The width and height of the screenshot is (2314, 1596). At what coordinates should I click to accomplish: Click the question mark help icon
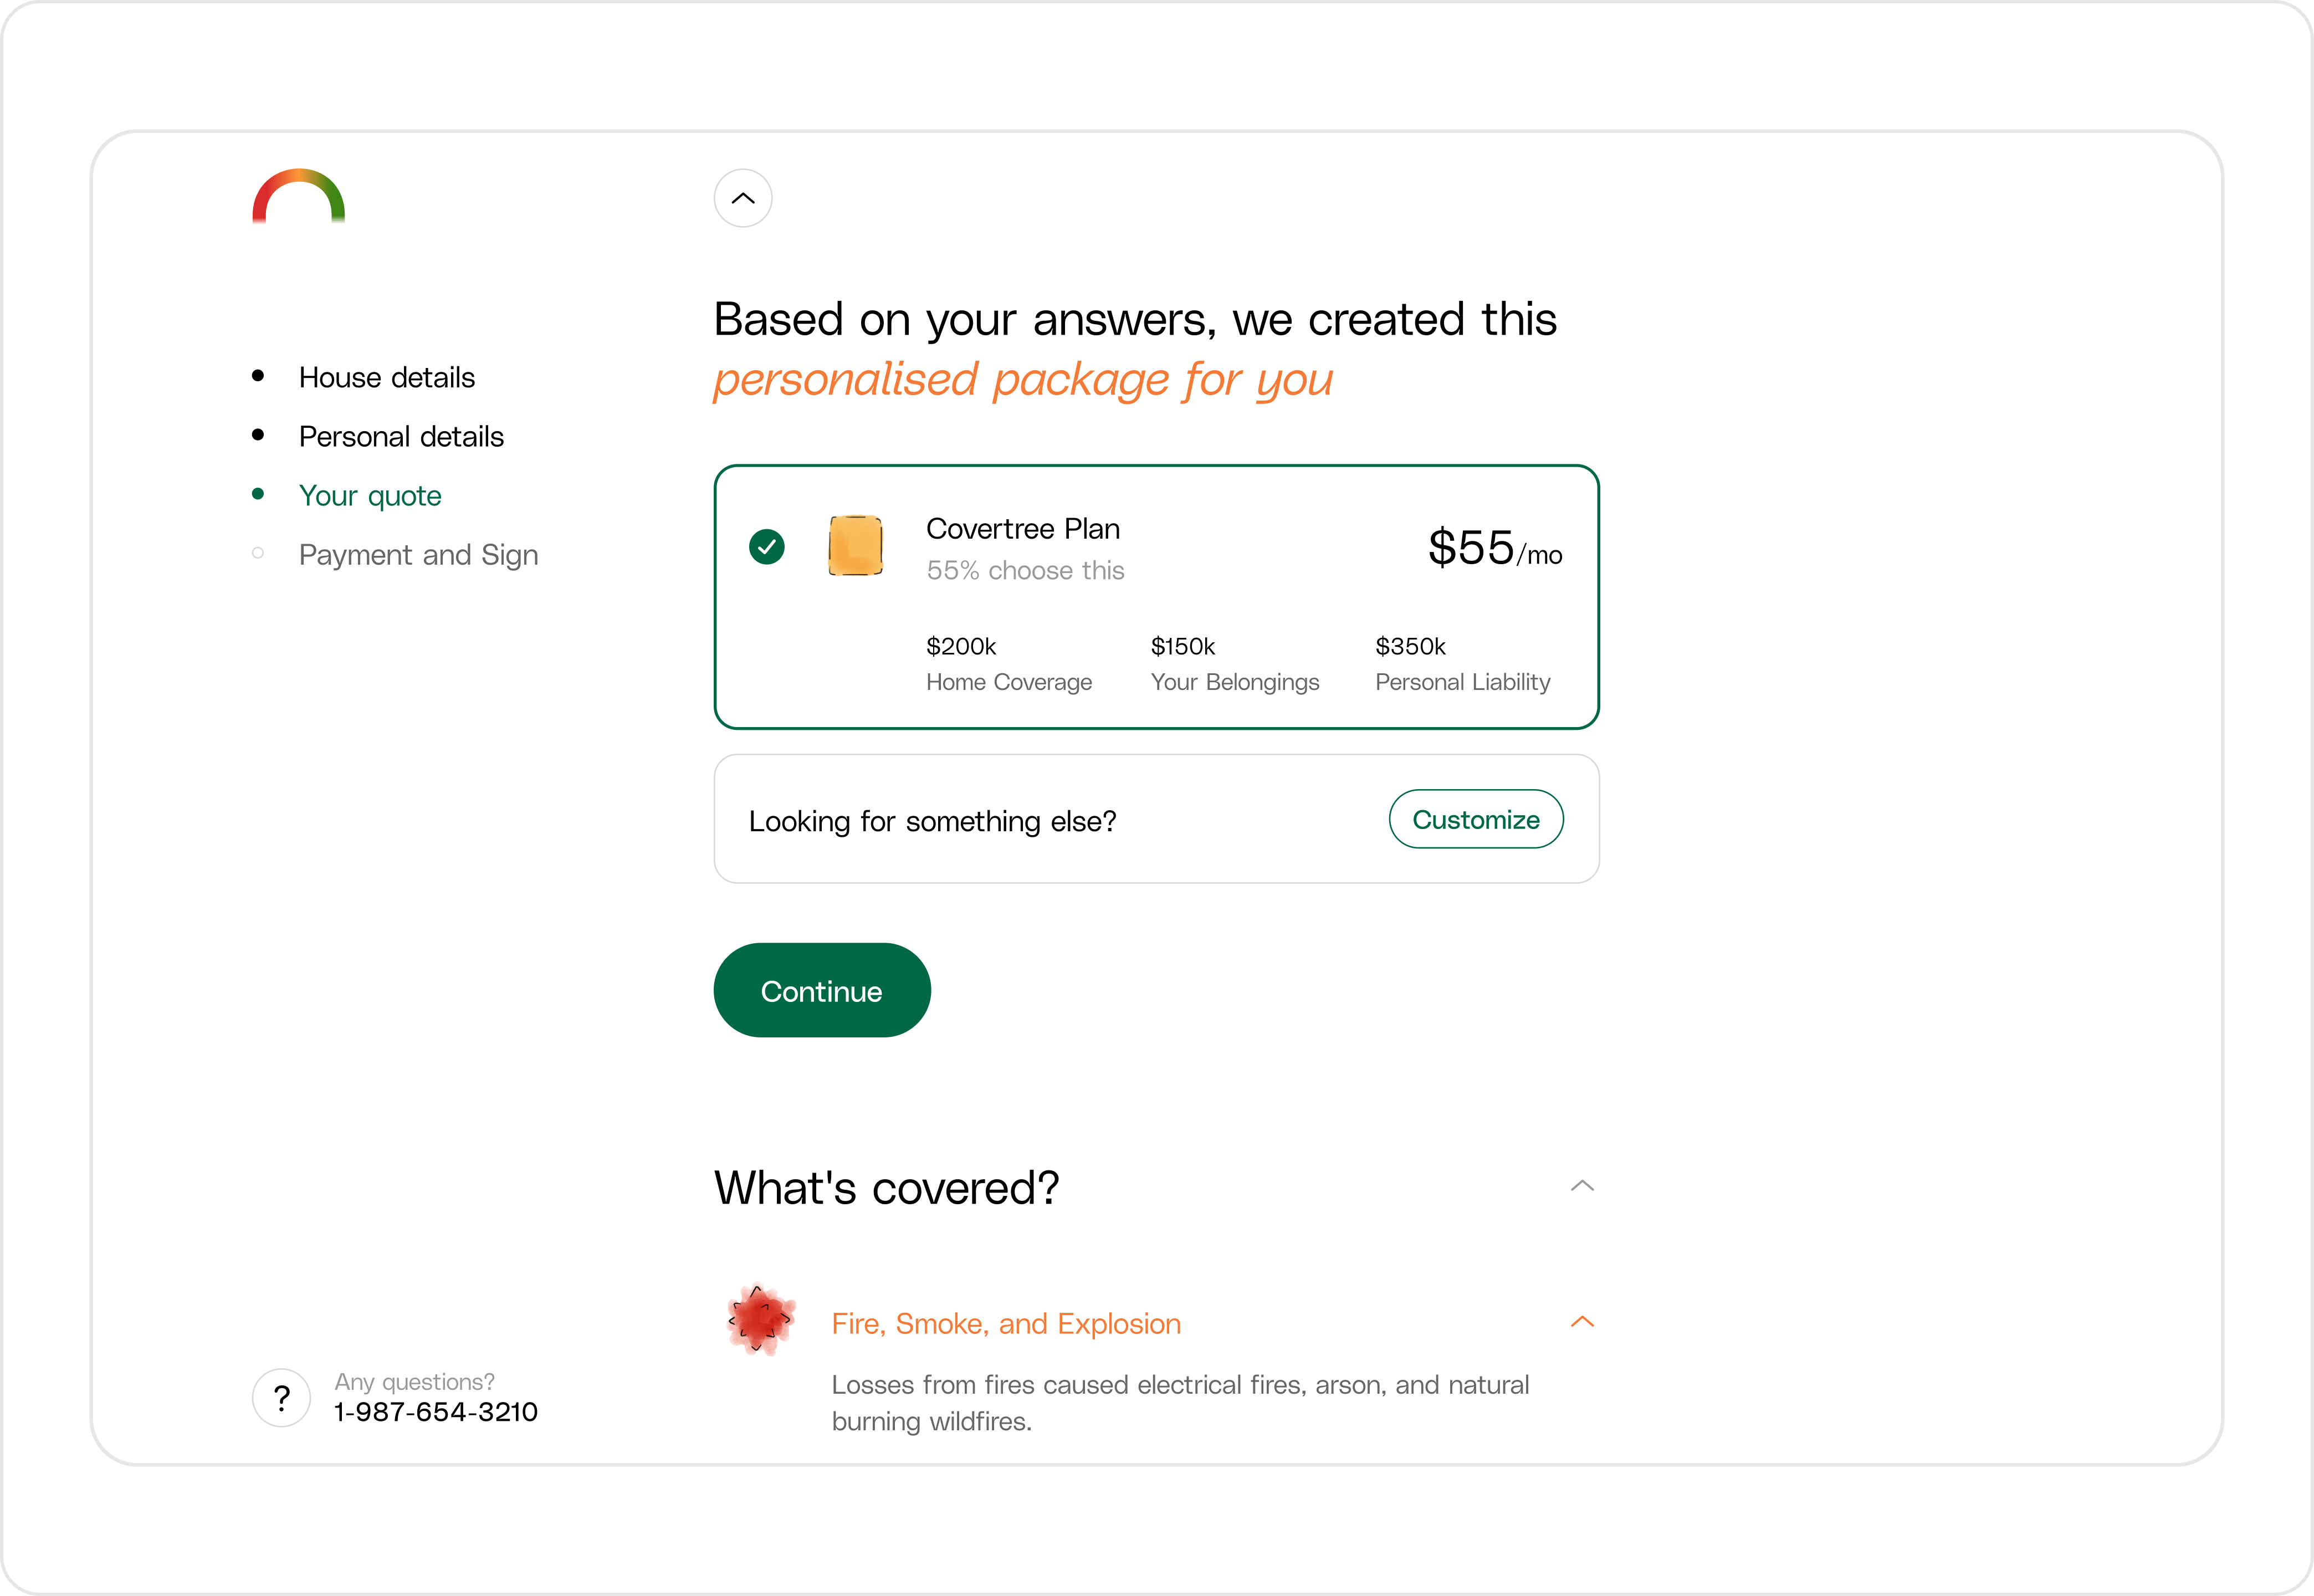pyautogui.click(x=282, y=1397)
